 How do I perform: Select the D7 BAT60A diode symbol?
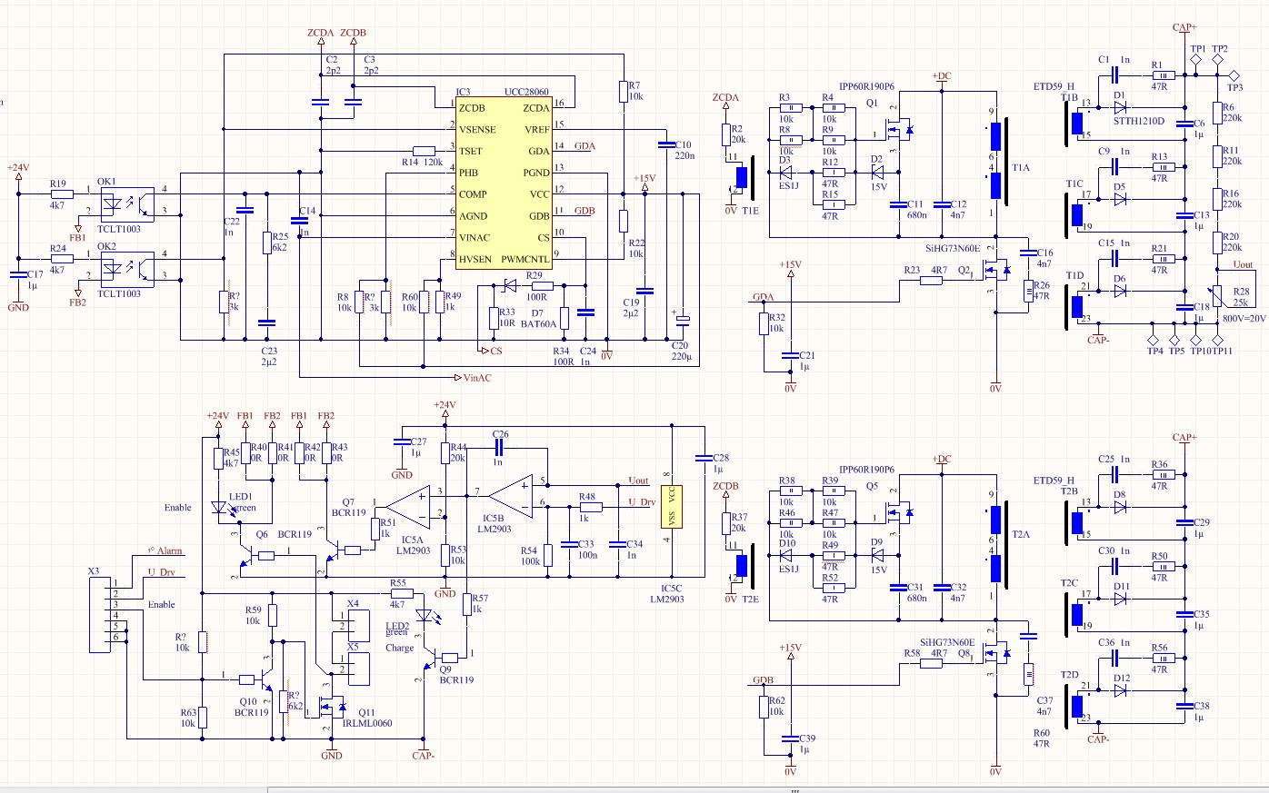[x=510, y=285]
